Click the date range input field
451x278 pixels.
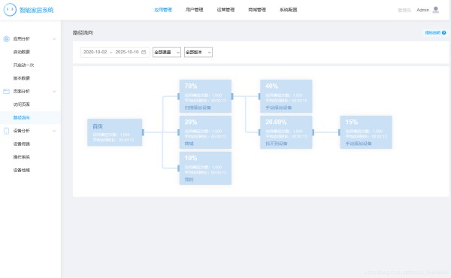pyautogui.click(x=115, y=52)
